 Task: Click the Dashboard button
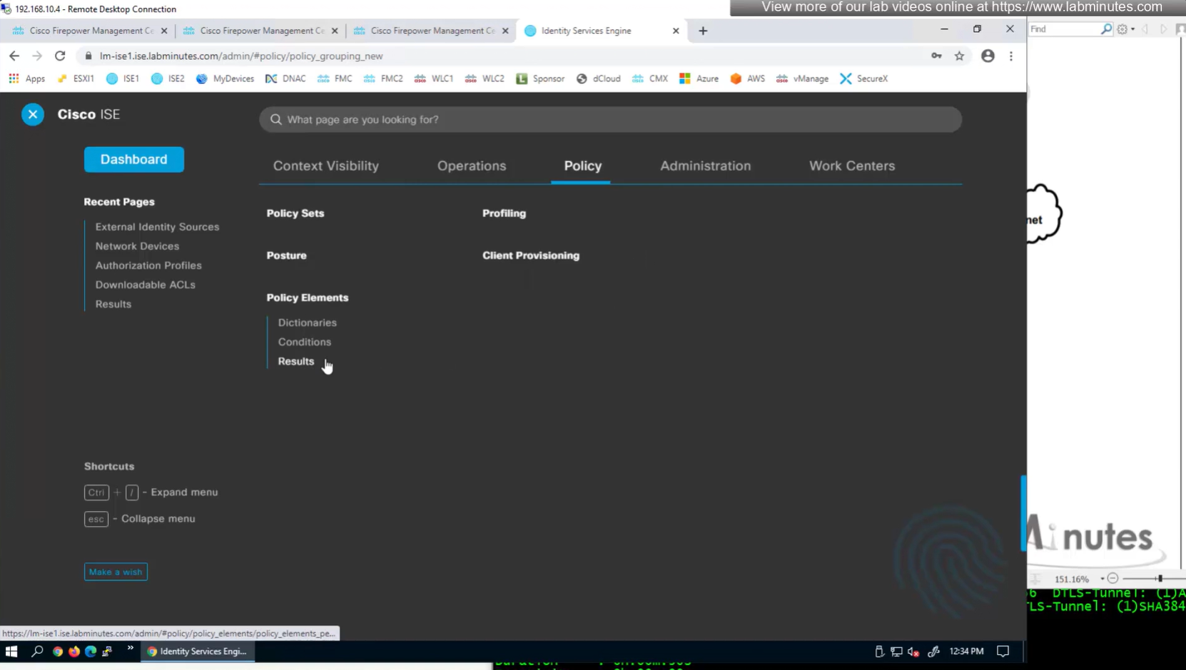[134, 159]
